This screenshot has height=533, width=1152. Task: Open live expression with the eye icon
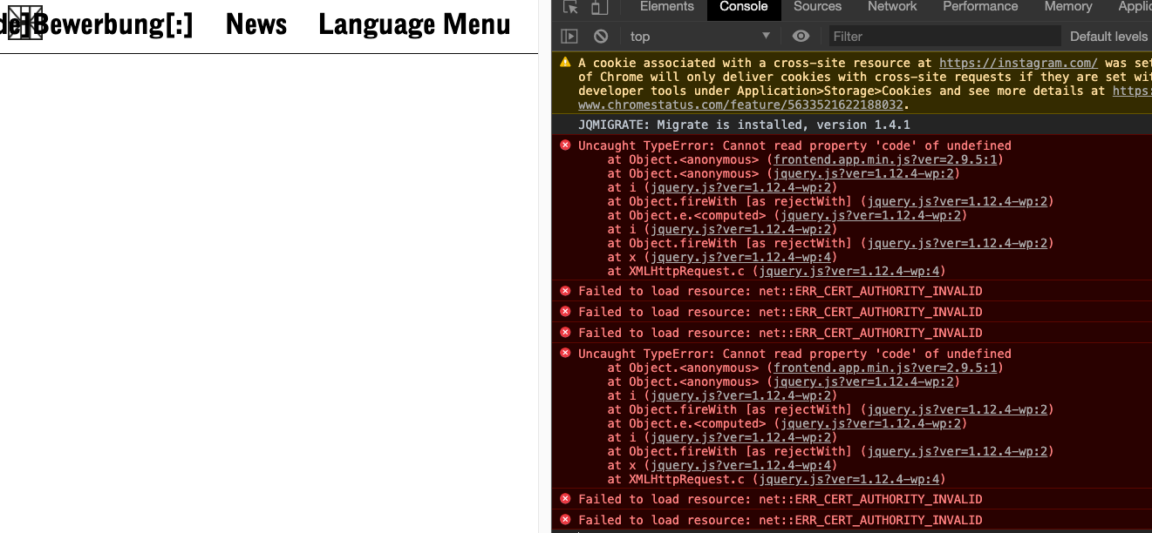[x=801, y=37]
